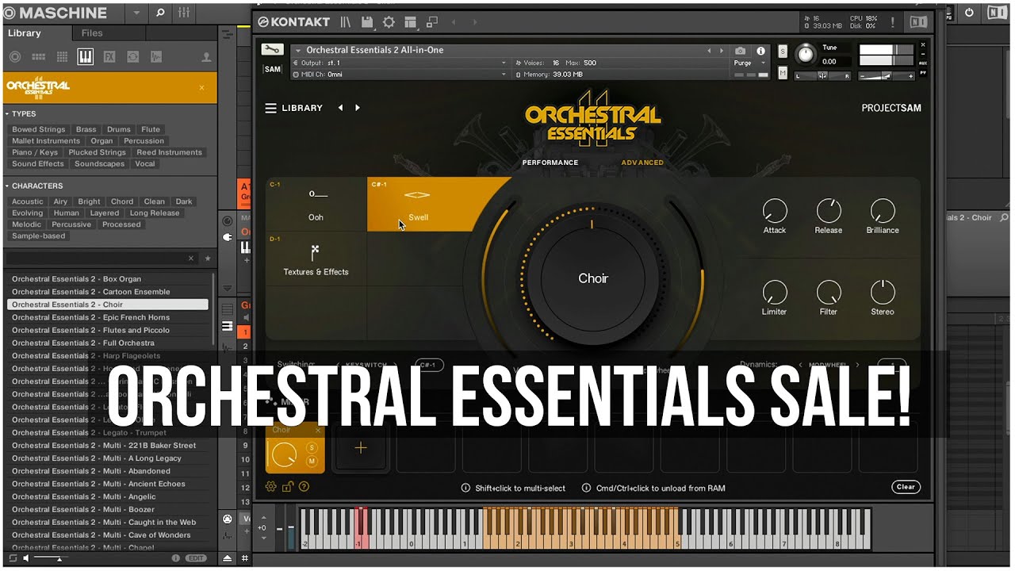Viewport: 1015px width, 571px height.
Task: Add a new mixer slot with plus
Action: [361, 448]
